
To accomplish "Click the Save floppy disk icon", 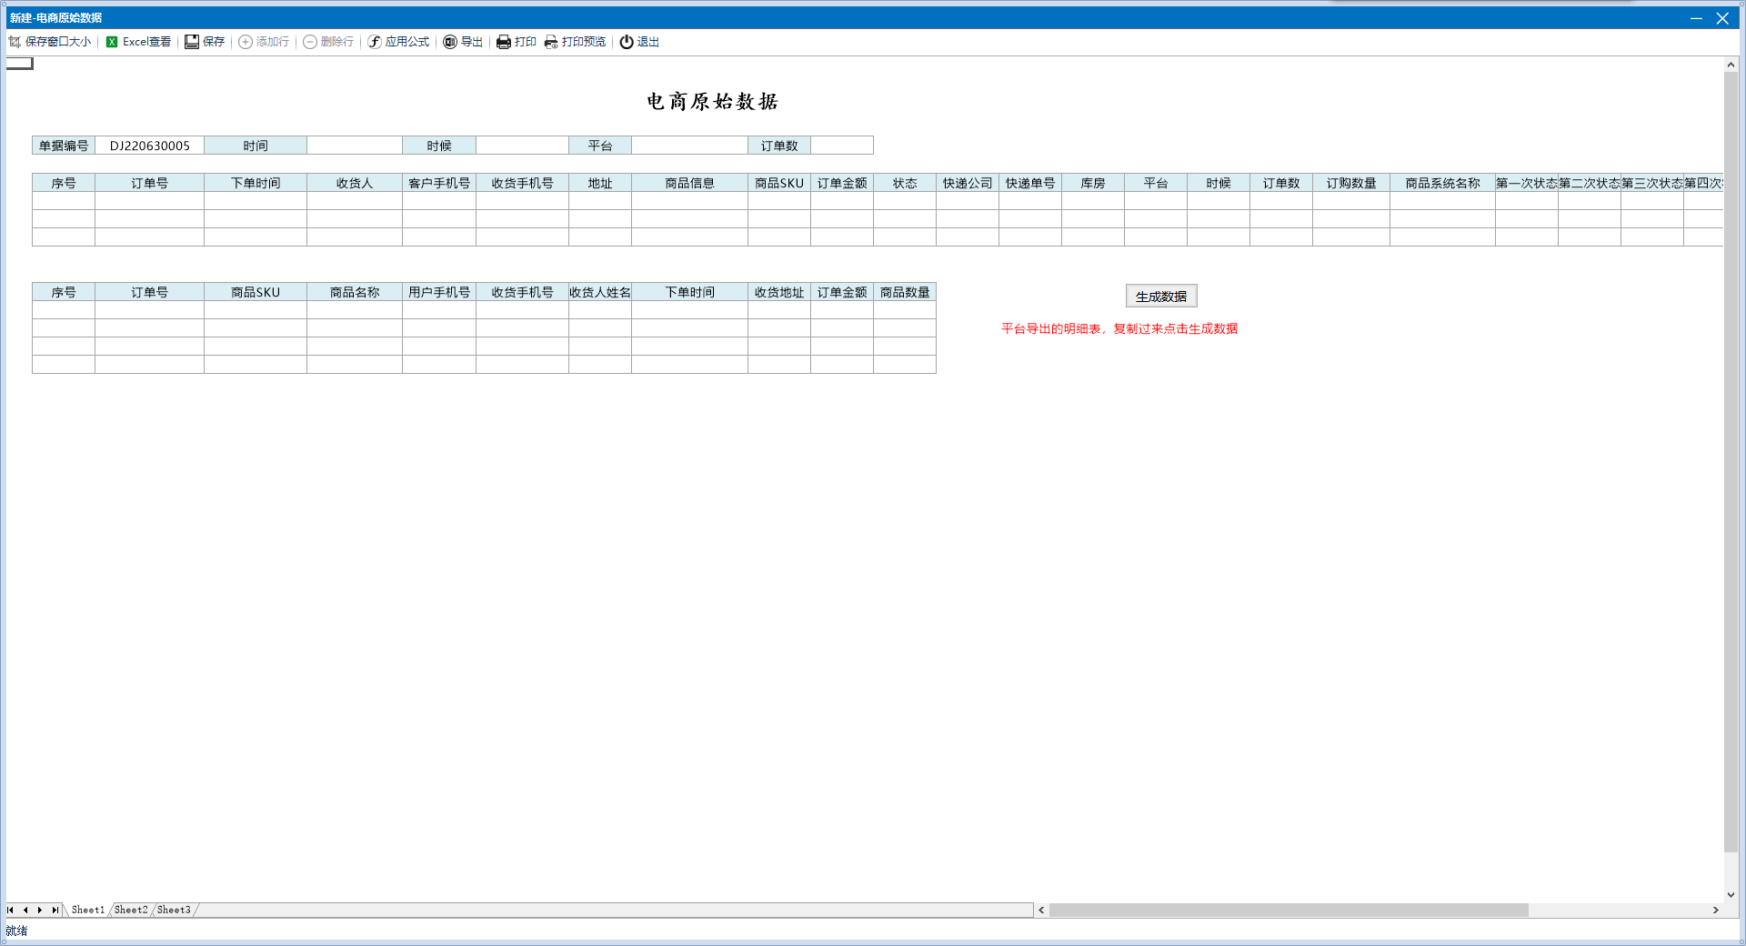I will (192, 42).
